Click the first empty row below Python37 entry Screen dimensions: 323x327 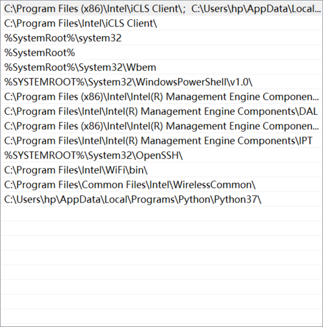162,214
